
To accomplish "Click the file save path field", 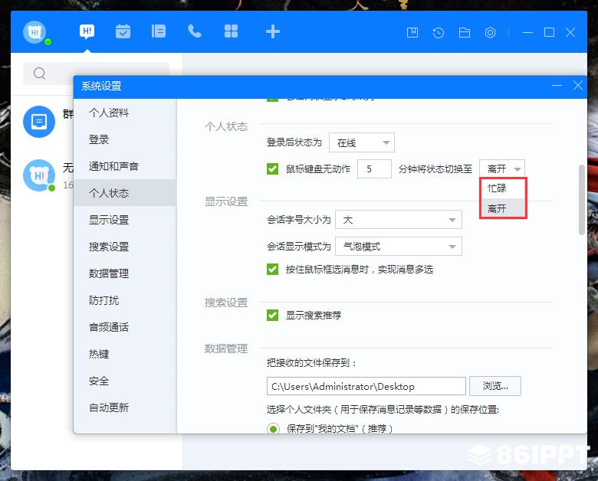I will [x=366, y=386].
